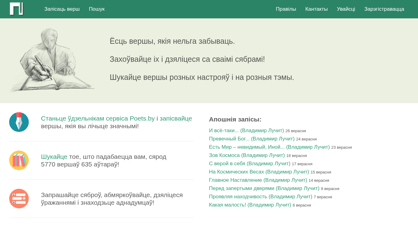Click the orange chat messages icon
Viewport: 418px width, 235px height.
[x=19, y=199]
